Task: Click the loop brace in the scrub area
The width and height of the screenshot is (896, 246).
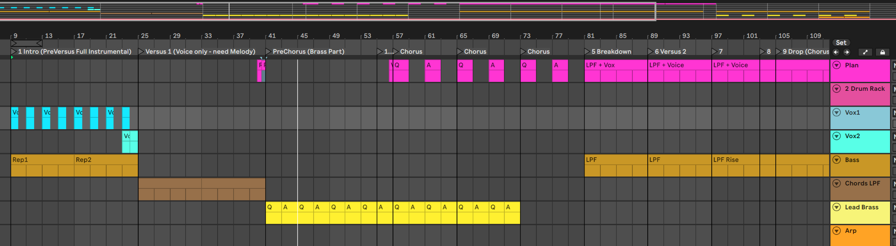Action: (26, 43)
